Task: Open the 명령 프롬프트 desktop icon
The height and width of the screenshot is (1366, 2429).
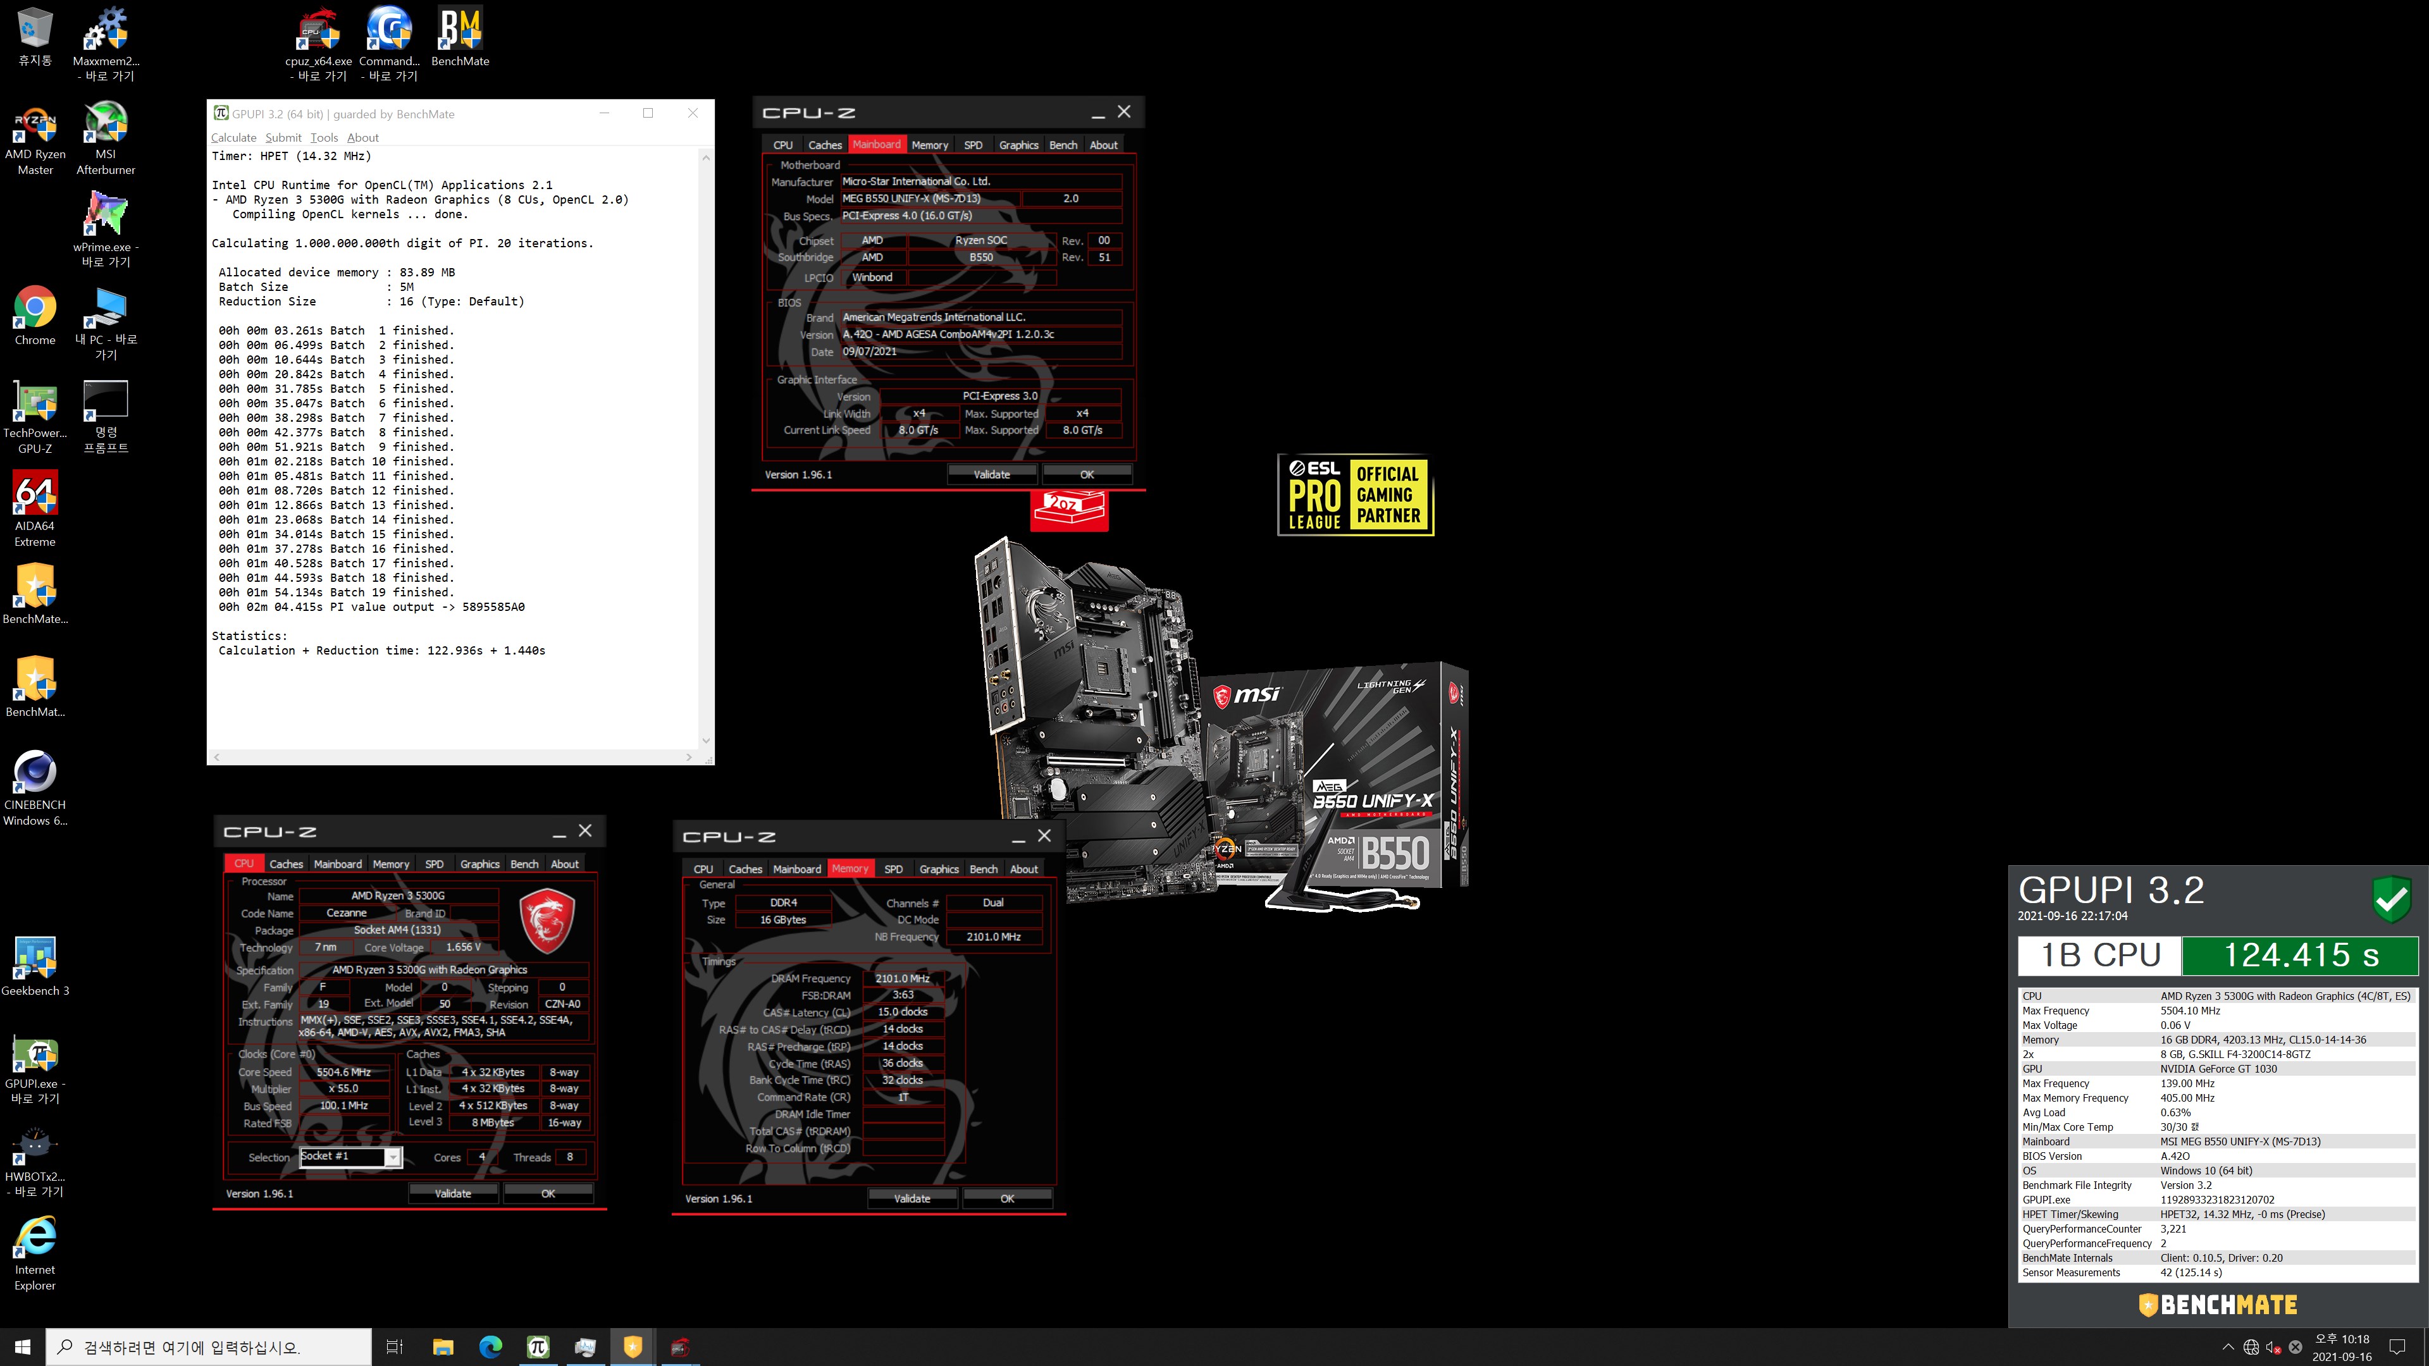Action: click(x=106, y=415)
